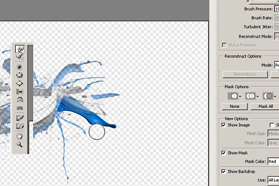This screenshot has width=279, height=186.
Task: Click the None mask button
Action: click(234, 106)
